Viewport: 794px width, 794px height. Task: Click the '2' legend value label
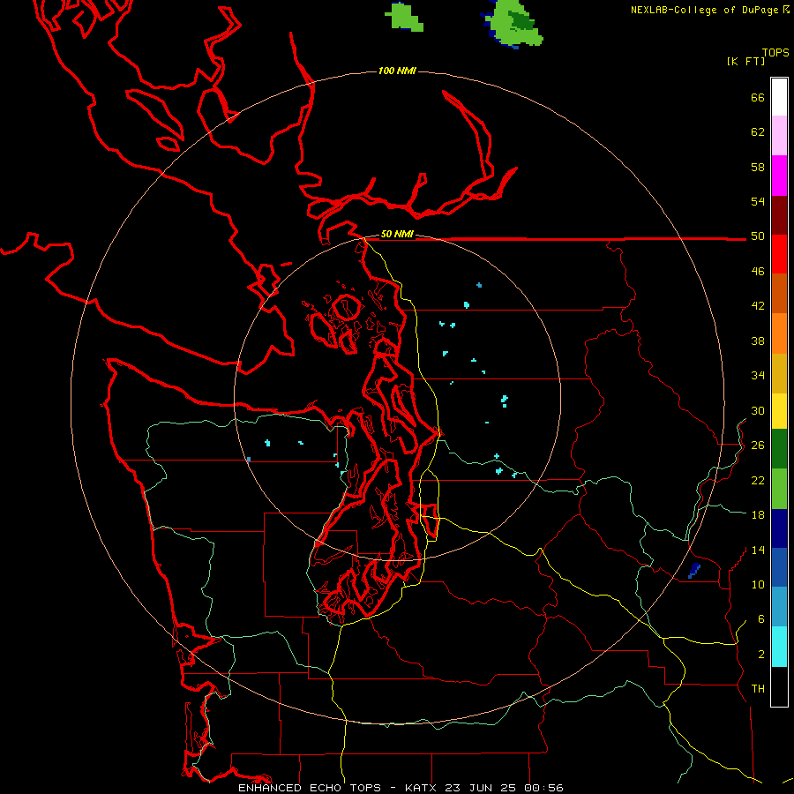tap(761, 655)
